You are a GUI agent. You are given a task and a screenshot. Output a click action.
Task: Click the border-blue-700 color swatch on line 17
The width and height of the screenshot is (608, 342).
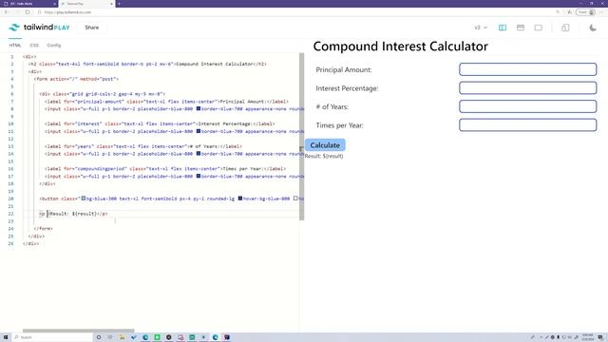point(199,176)
